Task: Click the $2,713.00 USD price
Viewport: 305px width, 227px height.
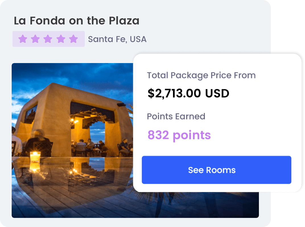Action: (188, 93)
